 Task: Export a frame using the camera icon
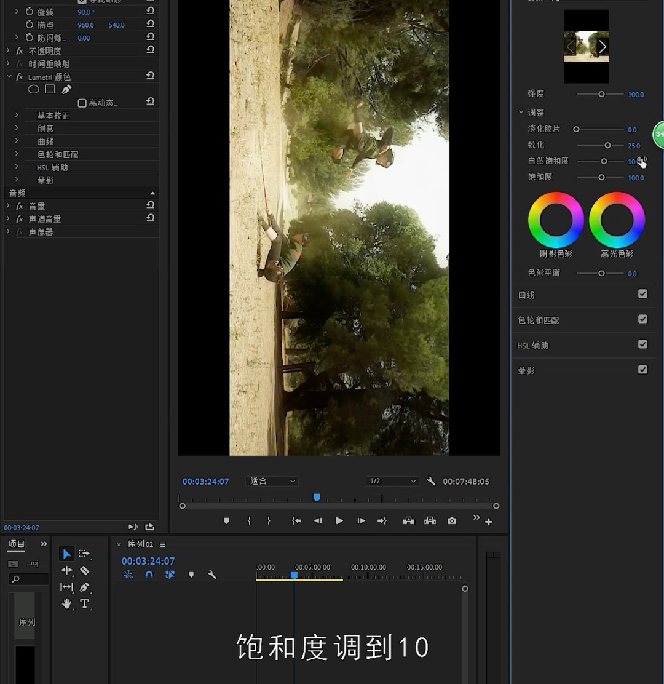coord(451,520)
